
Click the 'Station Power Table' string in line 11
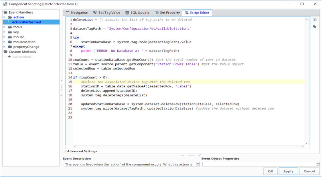point(177,64)
